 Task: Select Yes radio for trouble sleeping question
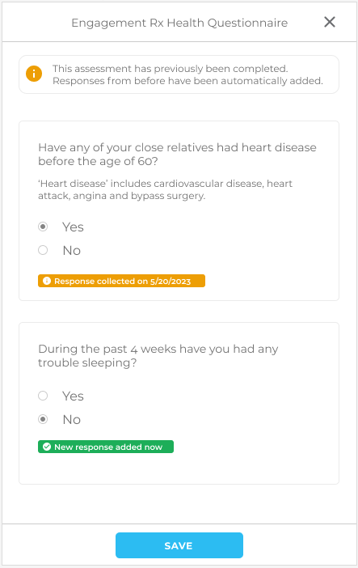click(x=43, y=396)
